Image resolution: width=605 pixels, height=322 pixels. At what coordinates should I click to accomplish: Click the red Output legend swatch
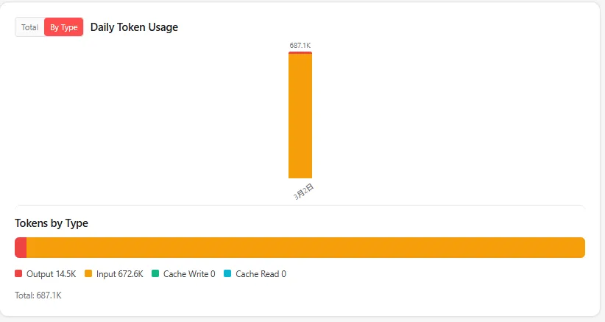coord(18,274)
